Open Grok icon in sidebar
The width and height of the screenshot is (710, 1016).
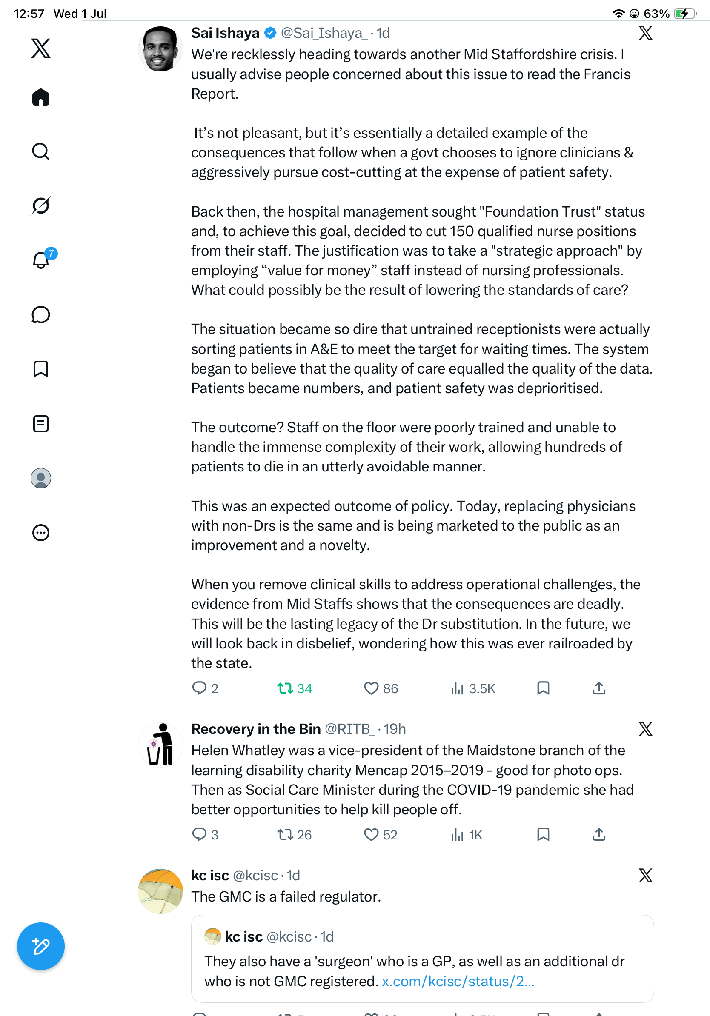41,205
